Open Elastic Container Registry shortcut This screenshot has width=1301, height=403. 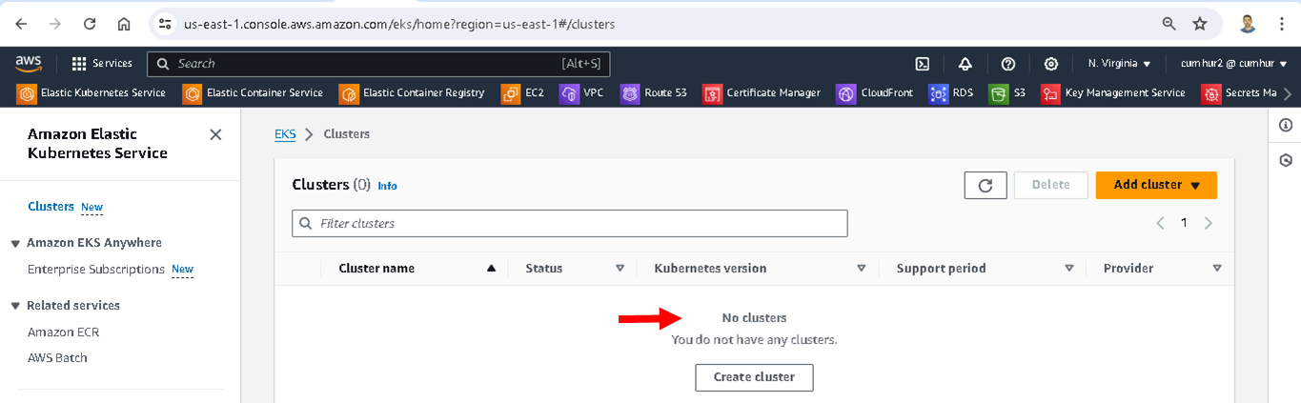(x=413, y=93)
